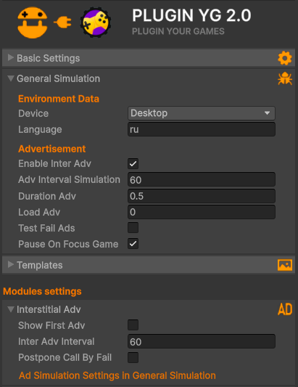
Task: Click the Adv Interval Simulation value field
Action: [x=202, y=179]
